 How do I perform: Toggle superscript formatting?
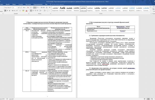(17, 11)
